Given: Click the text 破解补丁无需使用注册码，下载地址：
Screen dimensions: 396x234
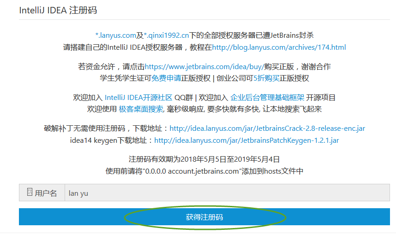Looking at the screenshot, I should click(107, 129).
